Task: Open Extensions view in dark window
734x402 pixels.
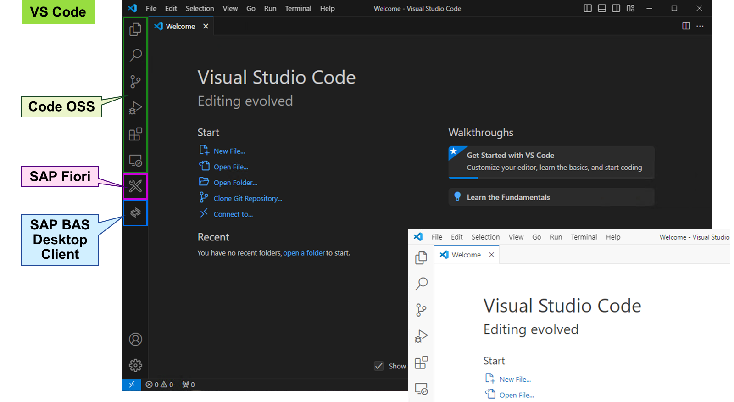Action: [x=135, y=134]
